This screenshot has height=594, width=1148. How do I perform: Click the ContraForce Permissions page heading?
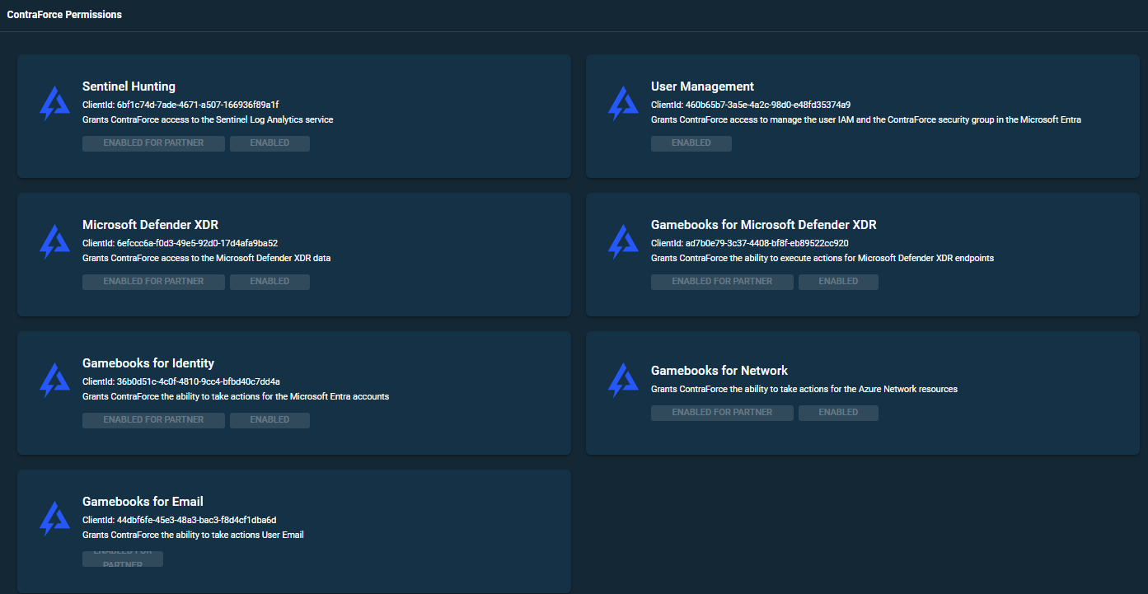coord(64,15)
